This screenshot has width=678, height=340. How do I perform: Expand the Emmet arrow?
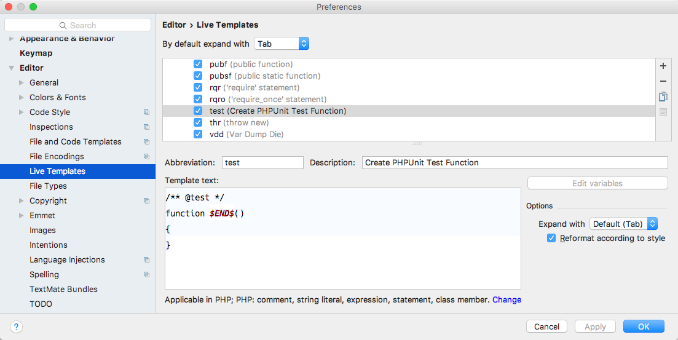tap(21, 215)
